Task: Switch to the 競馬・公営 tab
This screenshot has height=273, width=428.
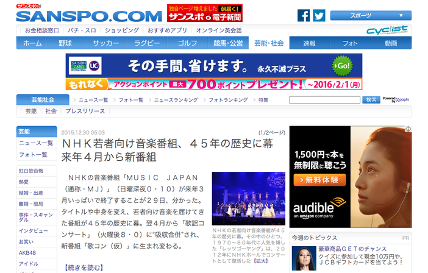Action: click(228, 43)
